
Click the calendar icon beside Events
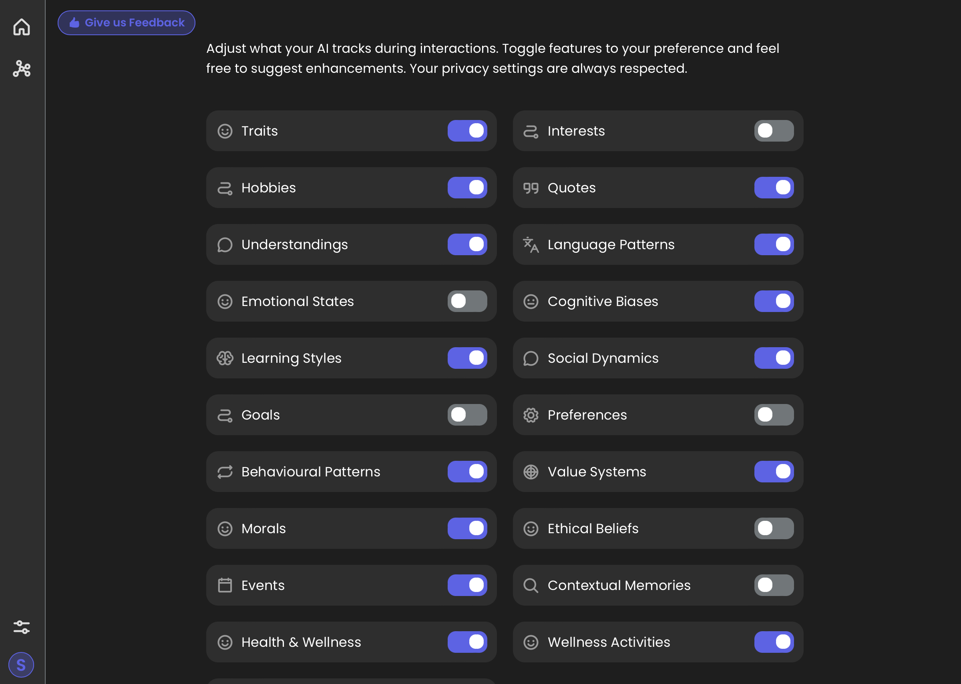[x=225, y=585]
